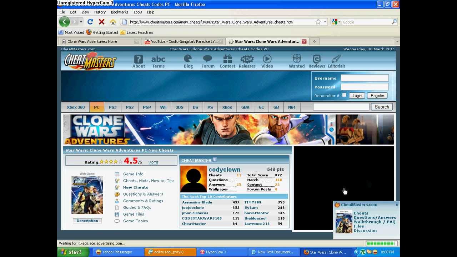The height and width of the screenshot is (257, 457).
Task: Open Cheats, Hints, How to, Tips link
Action: tap(149, 181)
